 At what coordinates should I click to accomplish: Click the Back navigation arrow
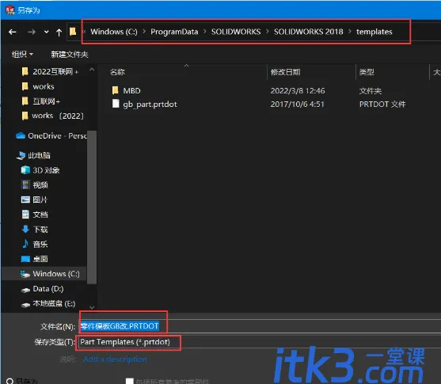click(13, 32)
